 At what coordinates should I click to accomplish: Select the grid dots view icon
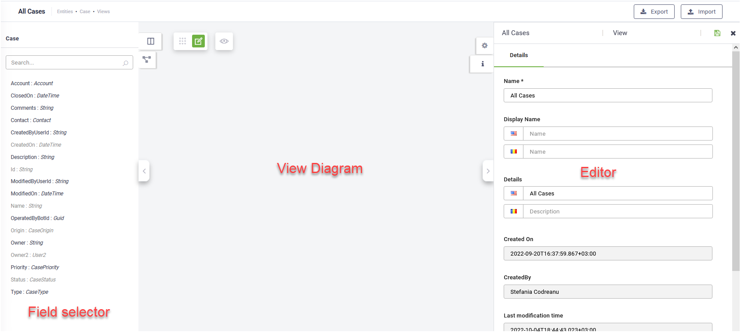coord(182,41)
